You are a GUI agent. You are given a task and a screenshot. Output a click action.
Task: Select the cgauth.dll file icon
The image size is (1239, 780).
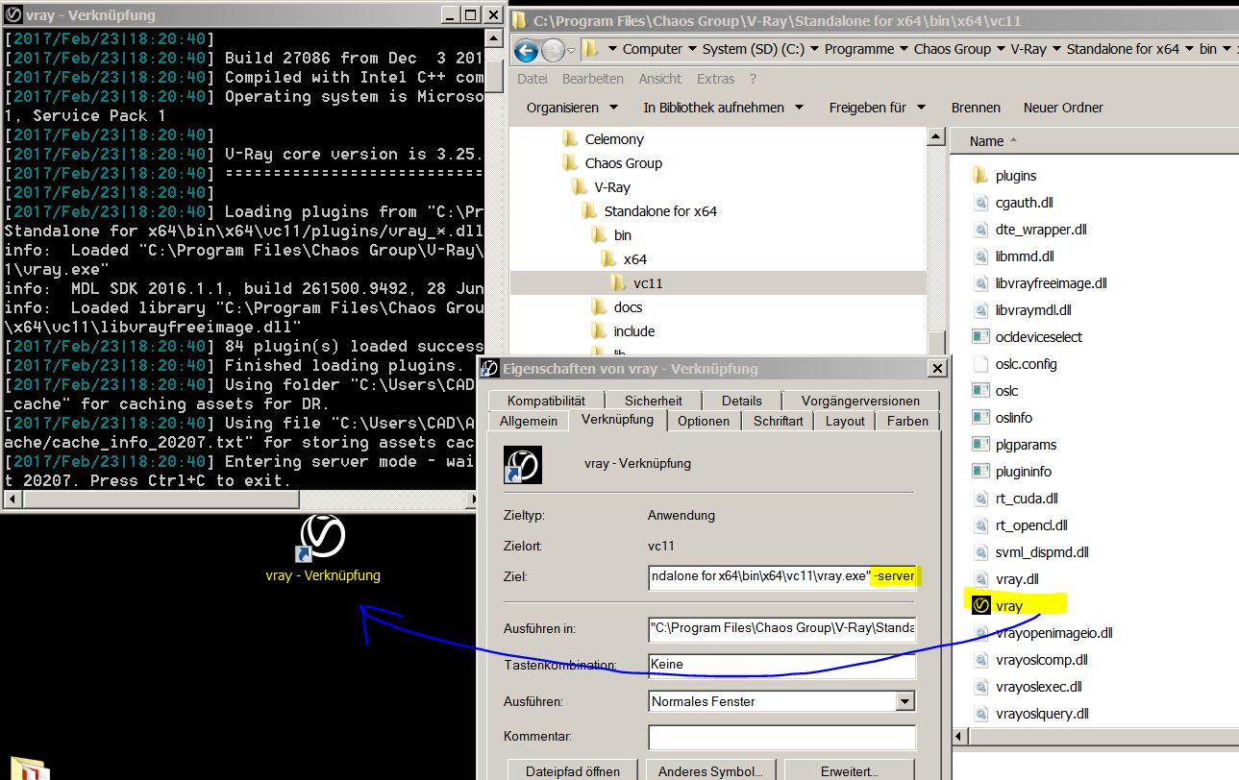pyautogui.click(x=980, y=202)
